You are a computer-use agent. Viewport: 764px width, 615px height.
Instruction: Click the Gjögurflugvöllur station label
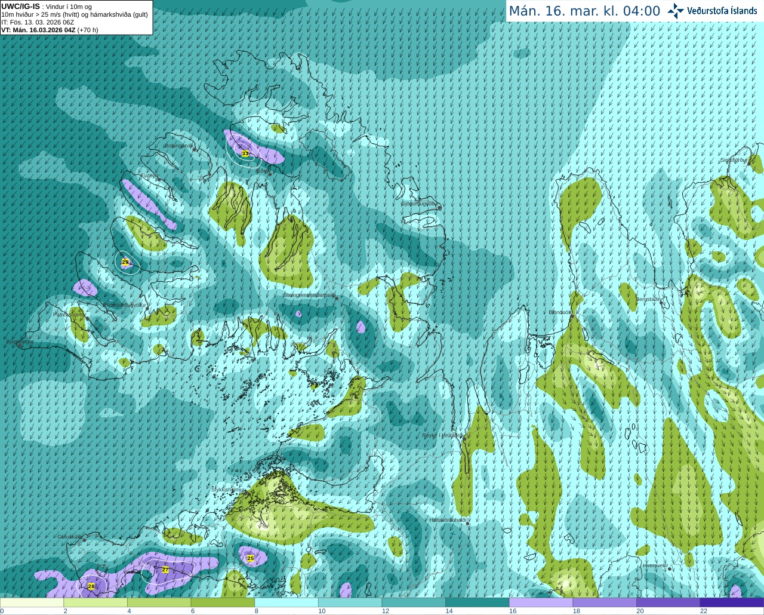pyautogui.click(x=419, y=204)
